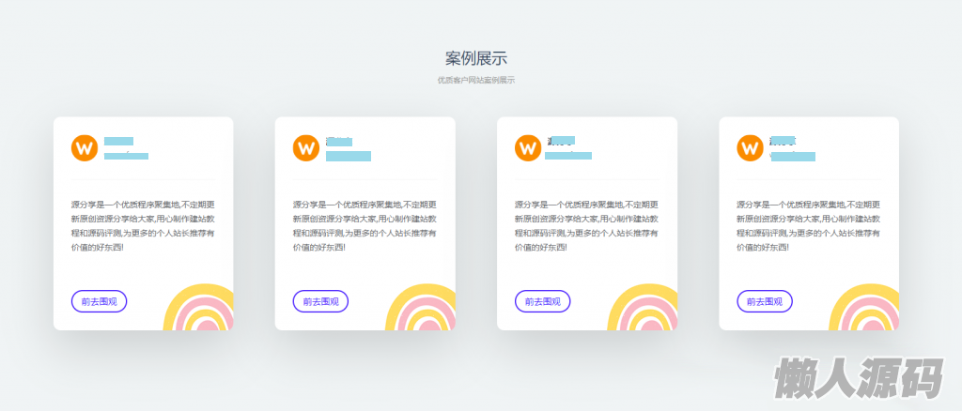Click the rainbow graphic in fourth card
This screenshot has height=411, width=962.
pyautogui.click(x=864, y=307)
